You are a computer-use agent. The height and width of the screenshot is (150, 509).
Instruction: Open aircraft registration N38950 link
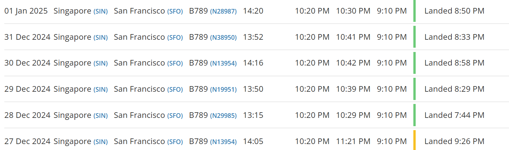[223, 37]
